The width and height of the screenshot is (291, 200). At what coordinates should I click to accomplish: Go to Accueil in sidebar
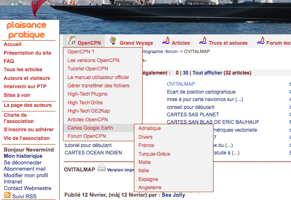tap(12, 44)
